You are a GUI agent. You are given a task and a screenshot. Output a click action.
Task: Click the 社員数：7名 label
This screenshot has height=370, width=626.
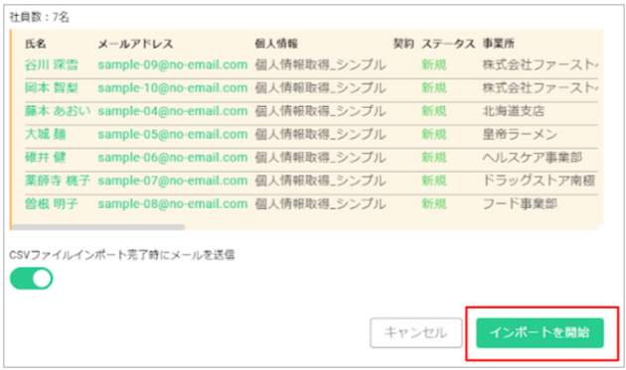click(39, 17)
